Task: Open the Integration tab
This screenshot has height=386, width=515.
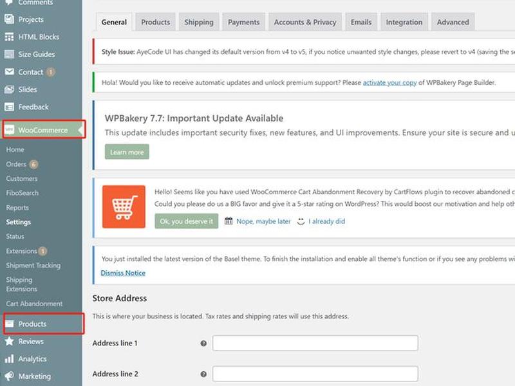Action: (x=404, y=22)
